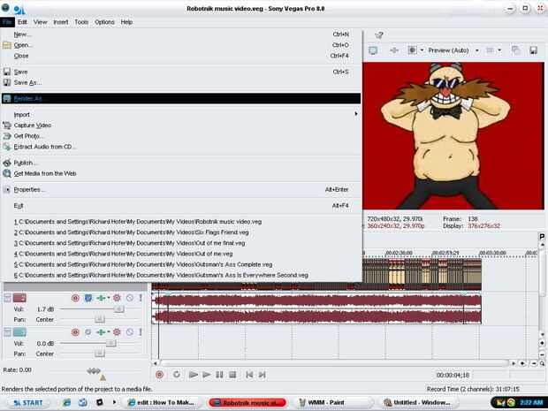Expand the Import submenu arrow
Screen dimensions: 548x411
pos(356,114)
